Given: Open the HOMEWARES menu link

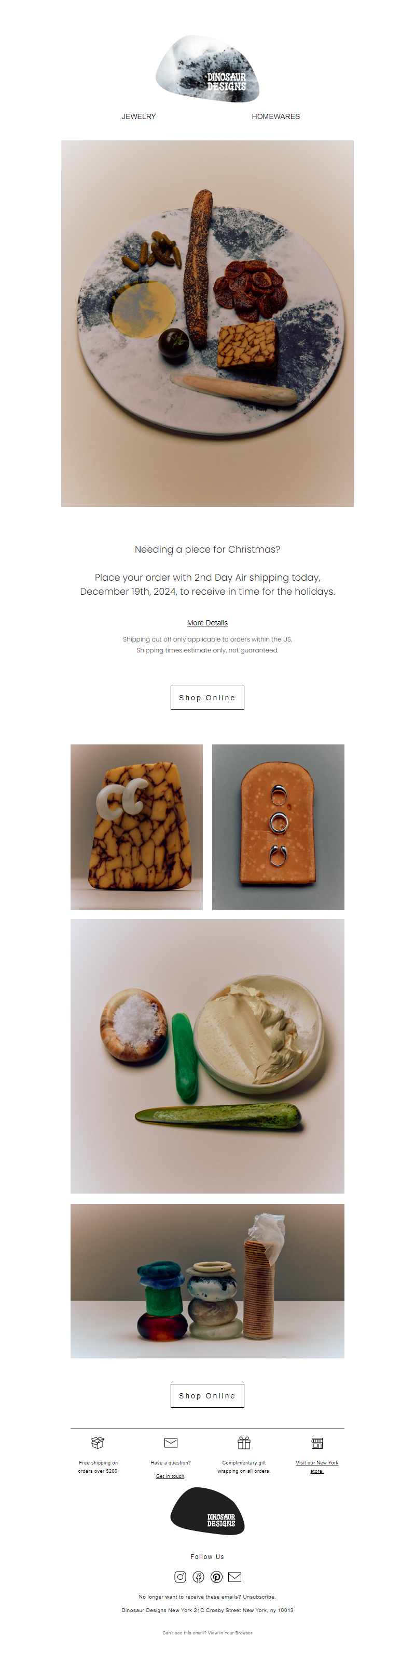Looking at the screenshot, I should point(275,116).
